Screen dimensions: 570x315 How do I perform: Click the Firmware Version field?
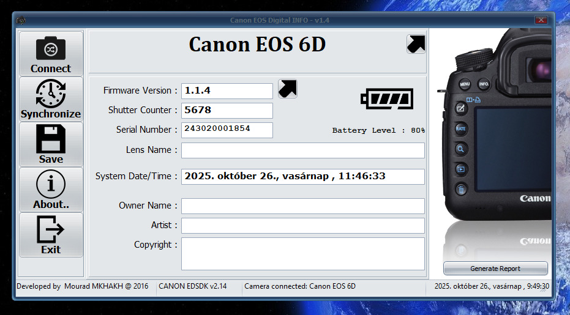227,91
